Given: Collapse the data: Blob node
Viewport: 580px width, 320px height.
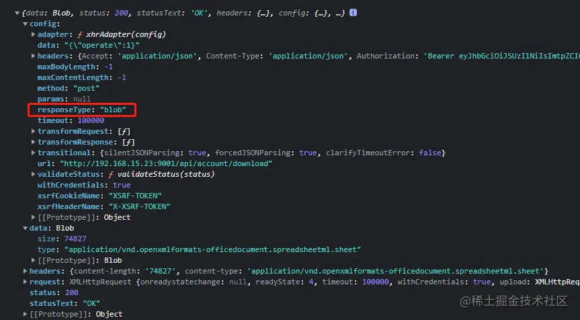Looking at the screenshot, I should [25, 229].
